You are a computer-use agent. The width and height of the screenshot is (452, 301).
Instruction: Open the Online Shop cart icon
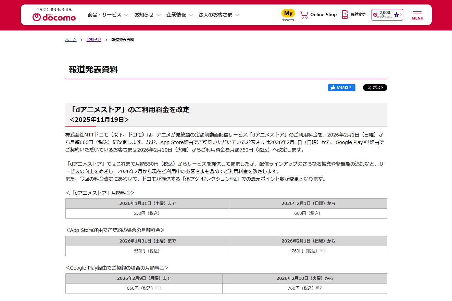point(304,15)
